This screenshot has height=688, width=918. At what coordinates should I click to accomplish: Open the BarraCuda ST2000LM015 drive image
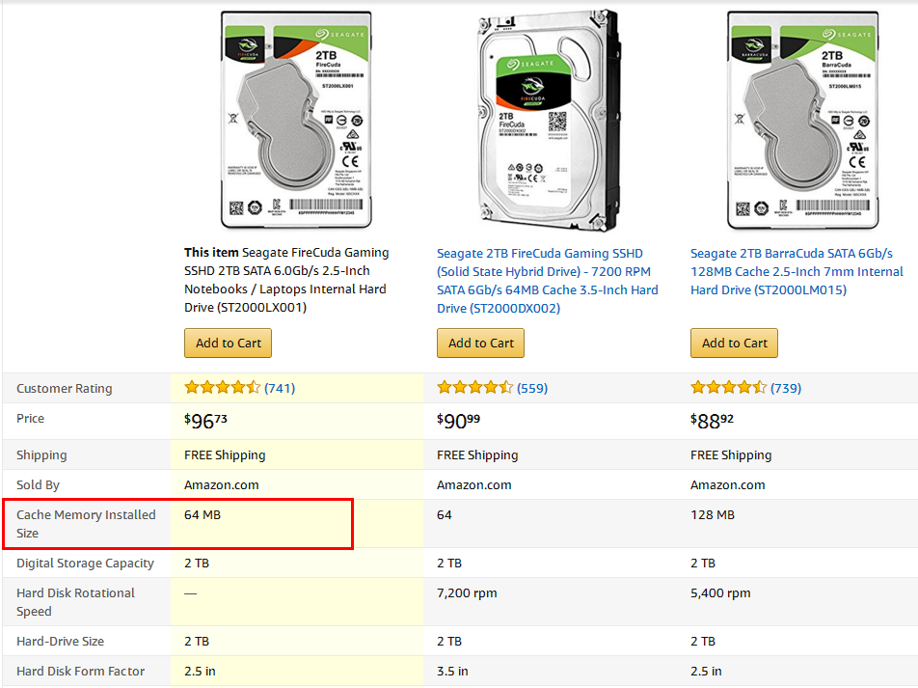(802, 120)
